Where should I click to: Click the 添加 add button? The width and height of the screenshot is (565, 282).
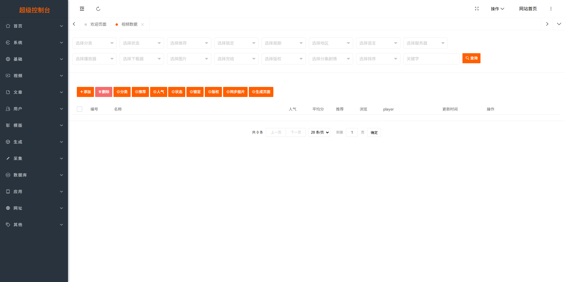tap(85, 92)
